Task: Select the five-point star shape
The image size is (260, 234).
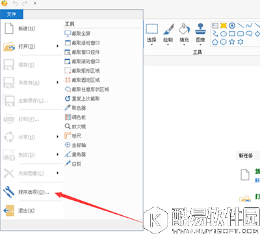Action: pyautogui.click(x=232, y=42)
